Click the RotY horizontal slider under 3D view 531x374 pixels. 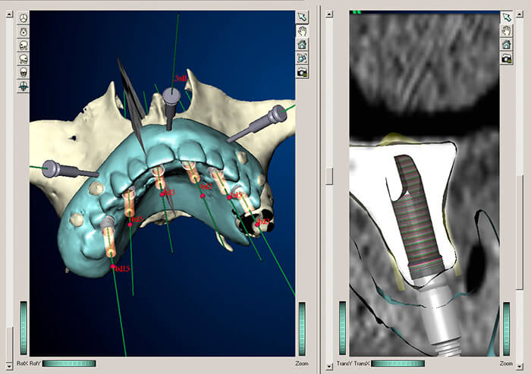[x=69, y=364]
